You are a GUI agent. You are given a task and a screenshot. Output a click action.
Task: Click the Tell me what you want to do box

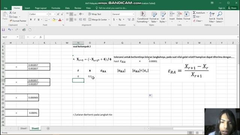[111, 8]
